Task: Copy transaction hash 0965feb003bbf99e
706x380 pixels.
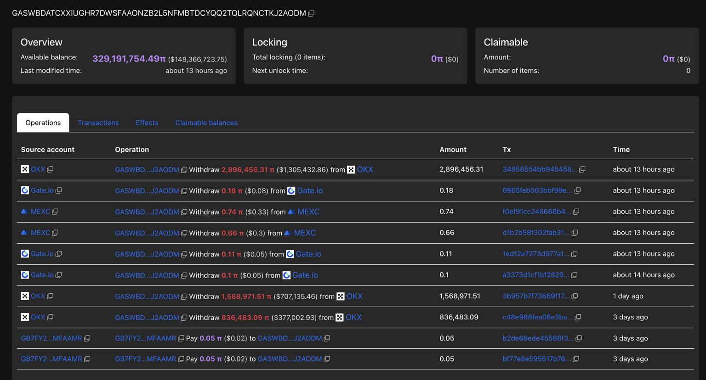Action: (x=578, y=190)
